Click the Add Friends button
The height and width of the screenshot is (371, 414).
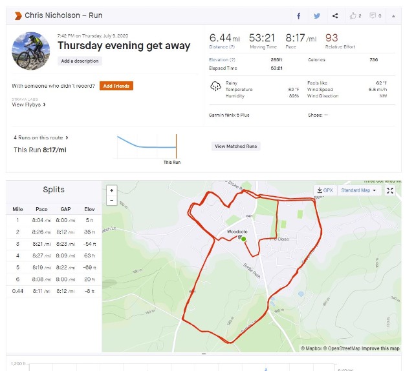coord(116,86)
